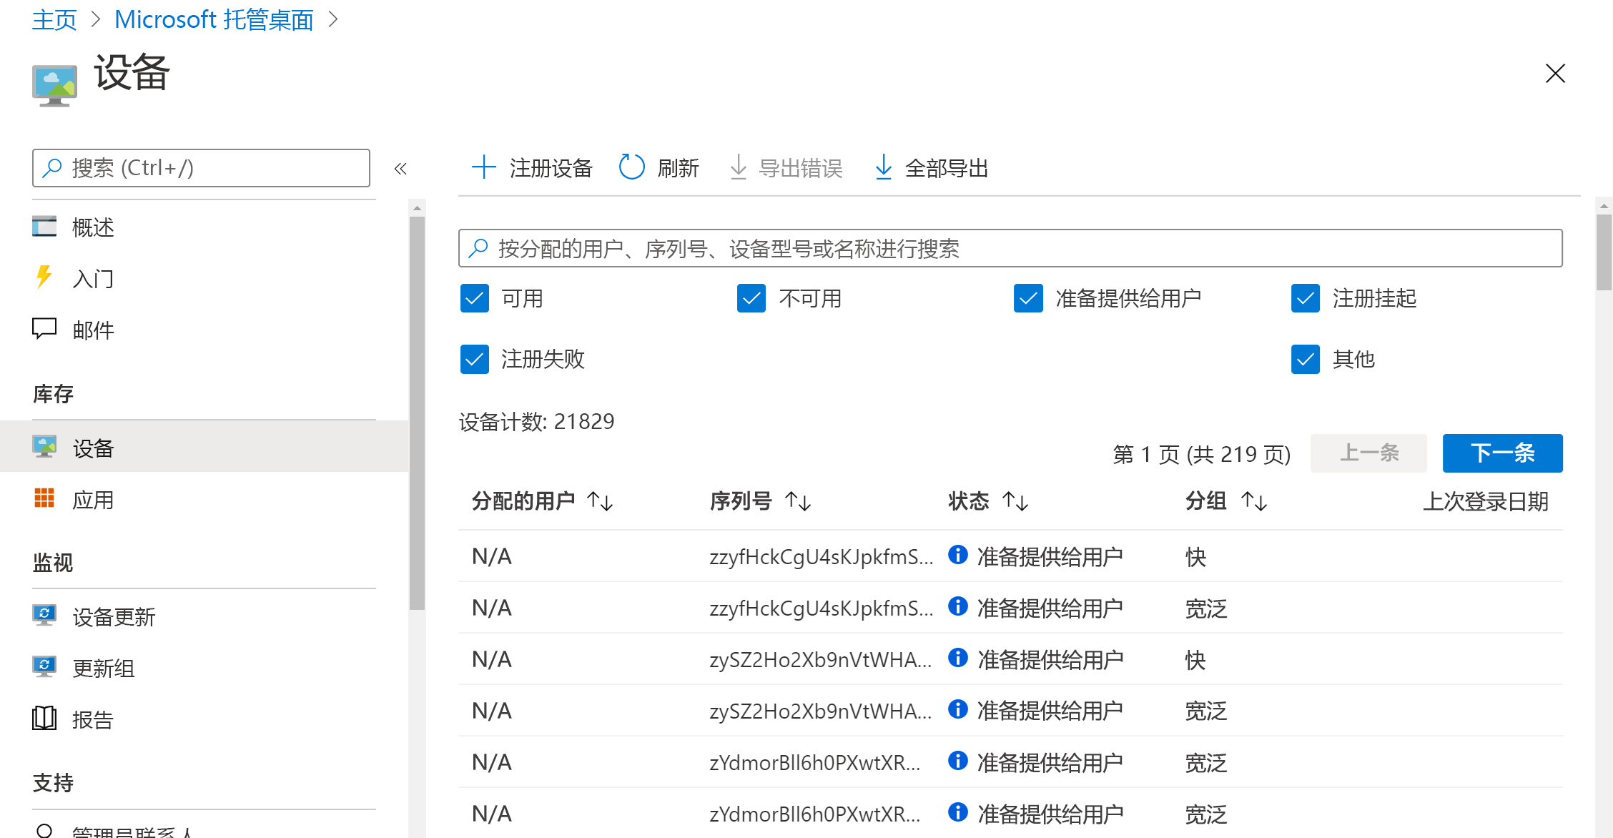Sort by 状态 column arrows

(x=1015, y=501)
